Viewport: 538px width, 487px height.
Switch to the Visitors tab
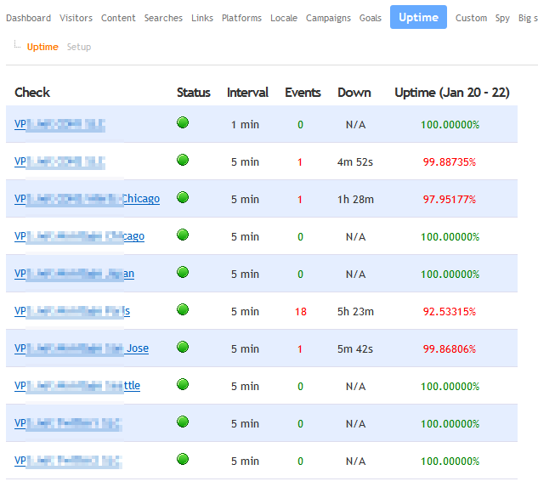click(76, 18)
